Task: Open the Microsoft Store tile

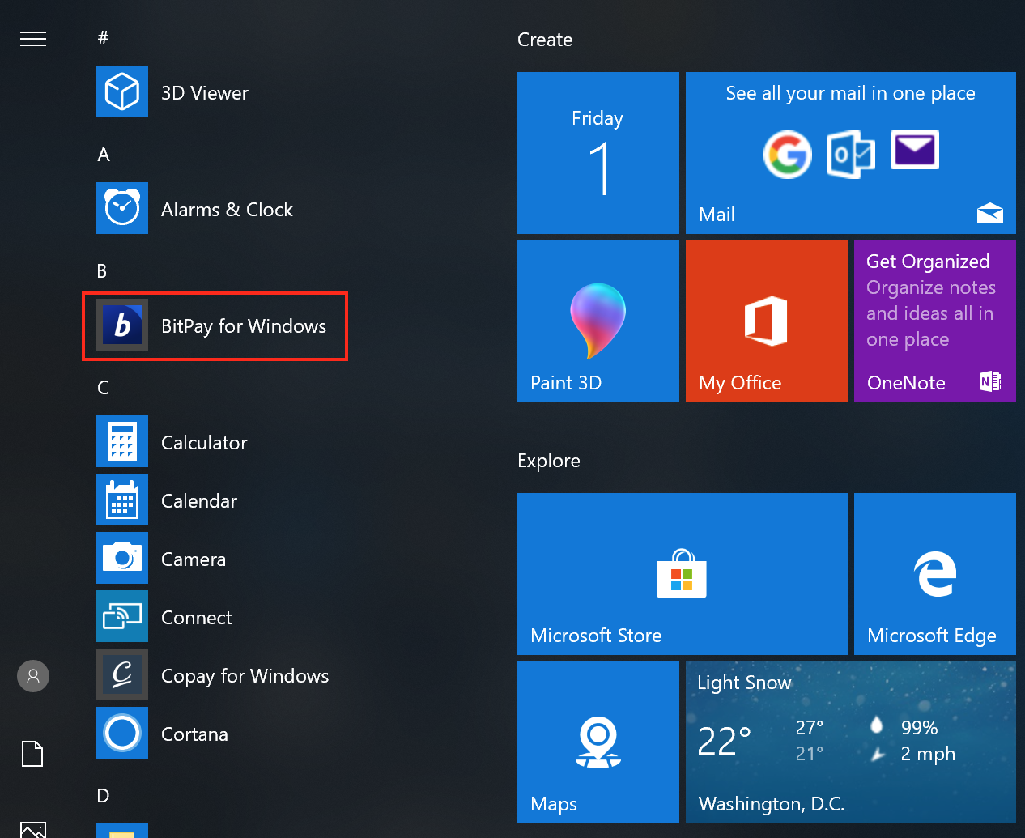Action: pos(683,574)
